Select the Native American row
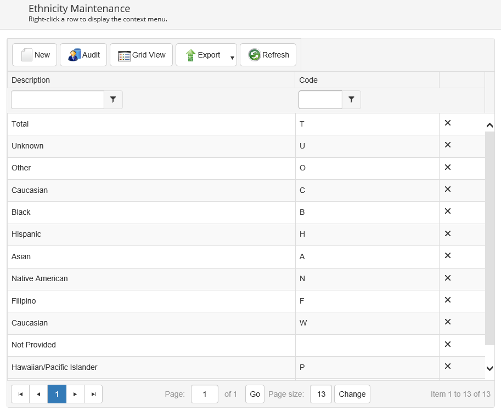Viewport: 501px width, 411px height. tap(151, 278)
